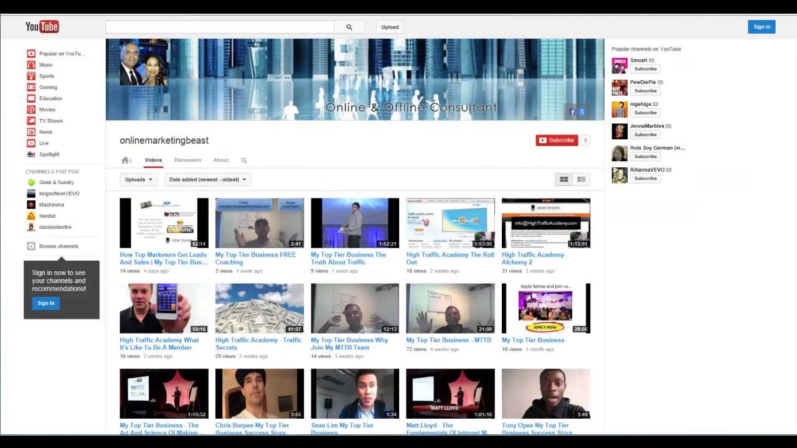Switch to grid view
Image resolution: width=797 pixels, height=448 pixels.
click(564, 179)
